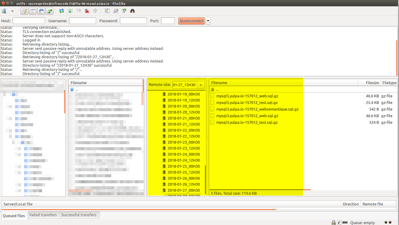Open the Site Manager dropdown arrow
Screen dimensions: 399x225
[12, 11]
